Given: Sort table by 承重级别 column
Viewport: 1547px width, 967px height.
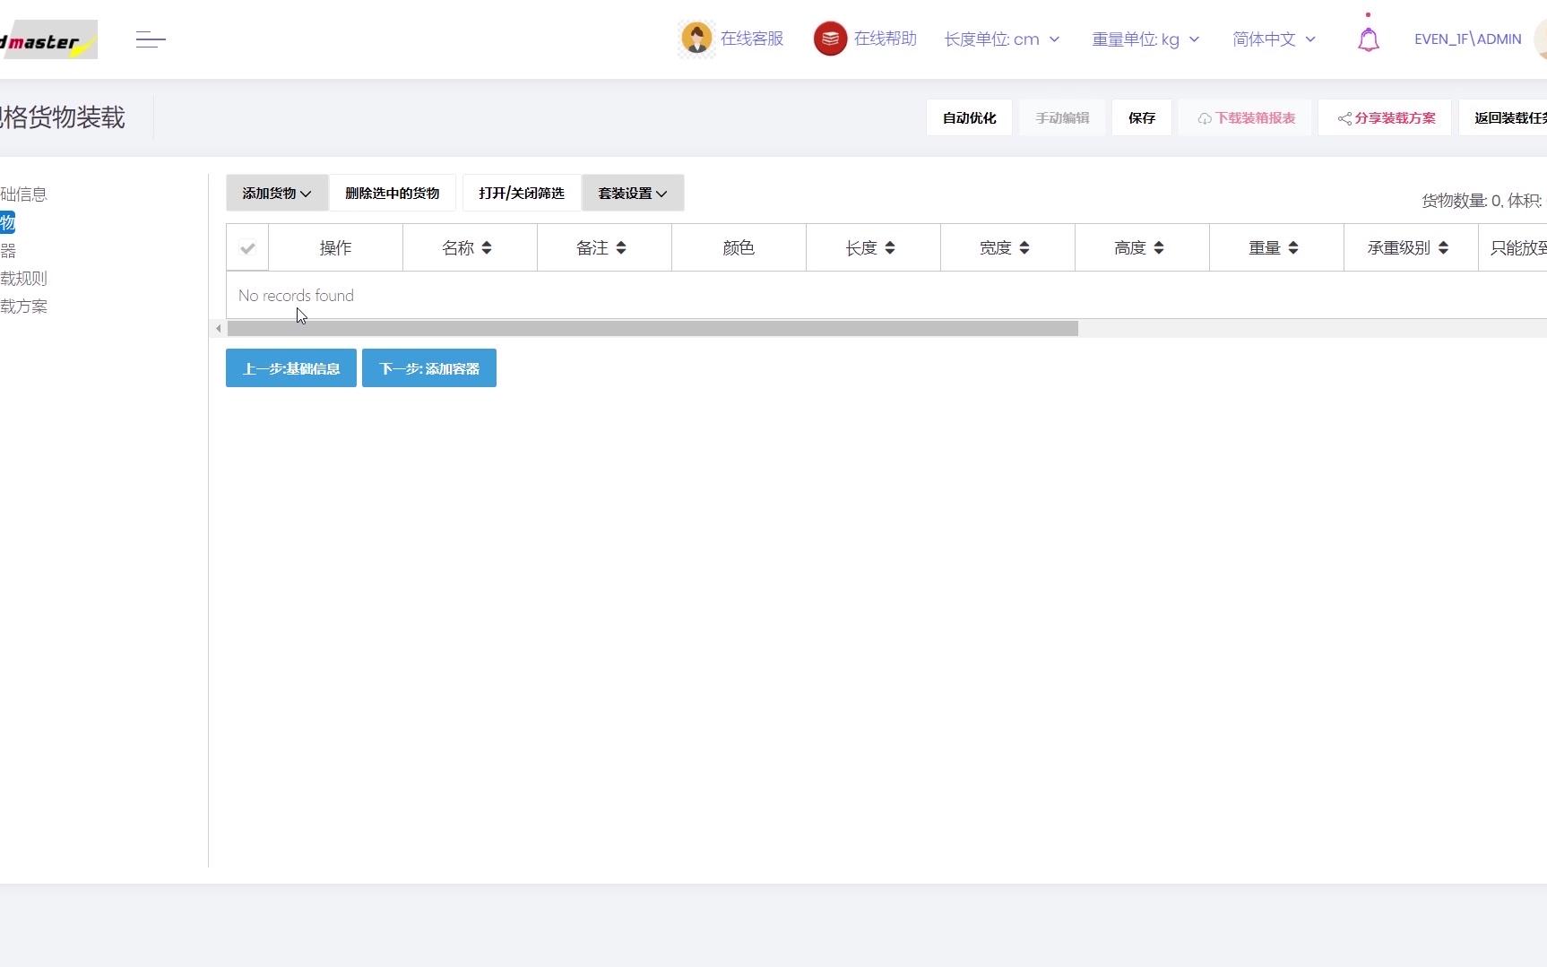Looking at the screenshot, I should [x=1443, y=248].
